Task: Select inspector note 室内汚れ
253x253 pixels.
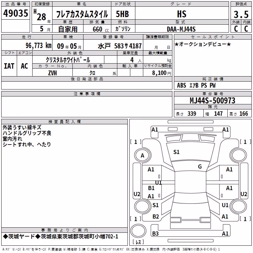Action: [x=12, y=139]
